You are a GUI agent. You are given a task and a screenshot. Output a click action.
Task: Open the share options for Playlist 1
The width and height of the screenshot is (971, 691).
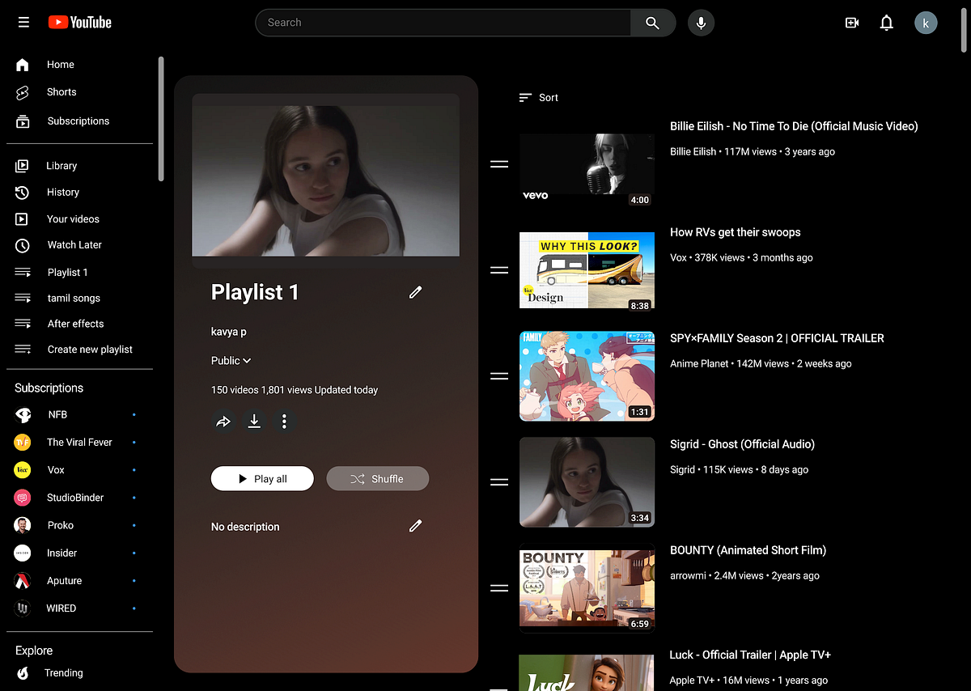224,422
